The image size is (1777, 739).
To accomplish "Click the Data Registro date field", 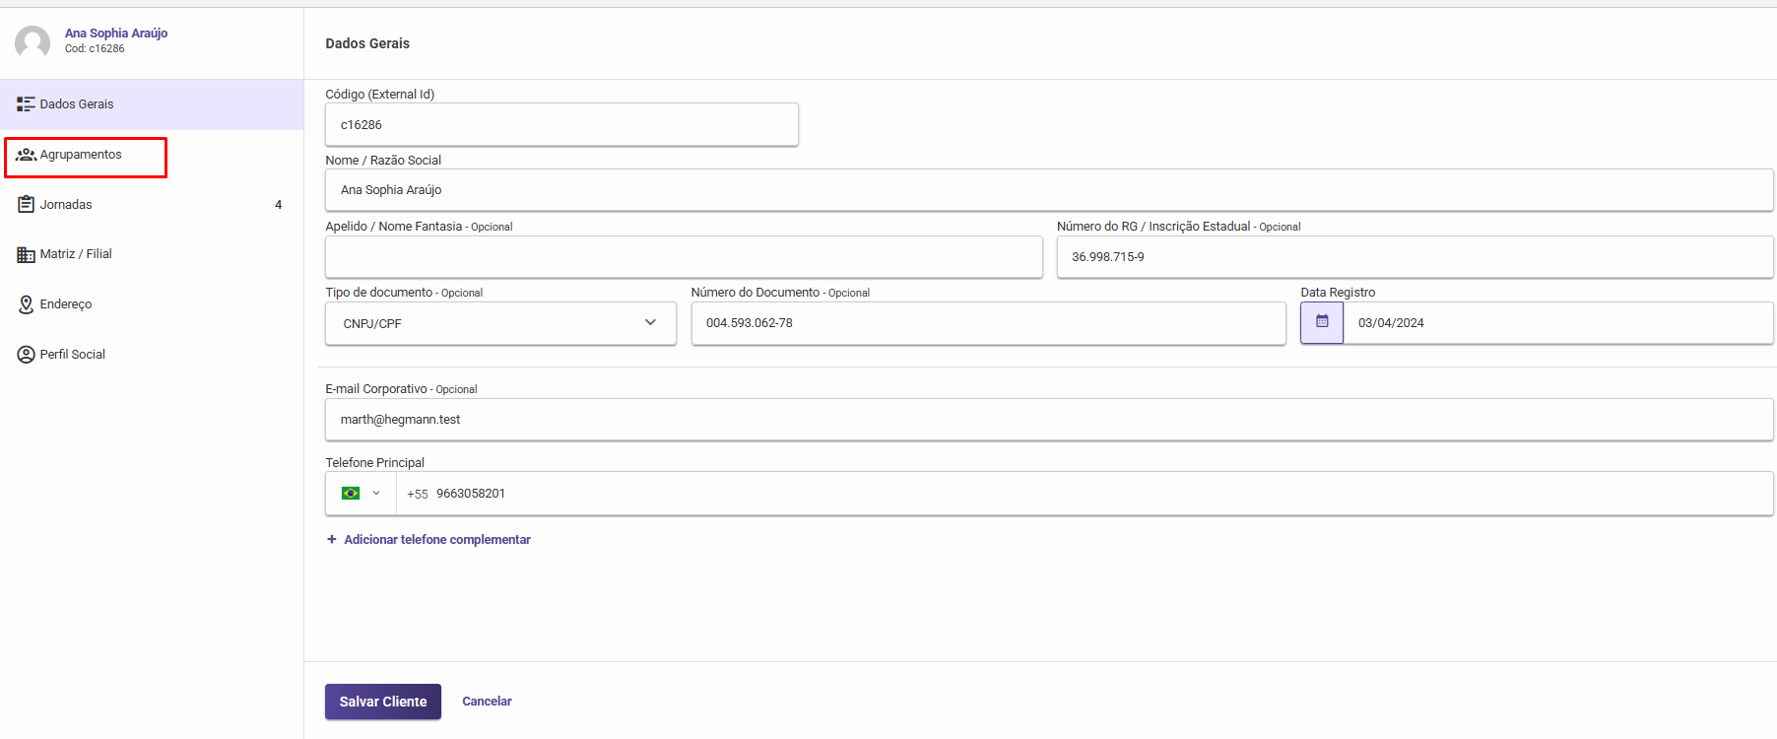I will coord(1558,323).
